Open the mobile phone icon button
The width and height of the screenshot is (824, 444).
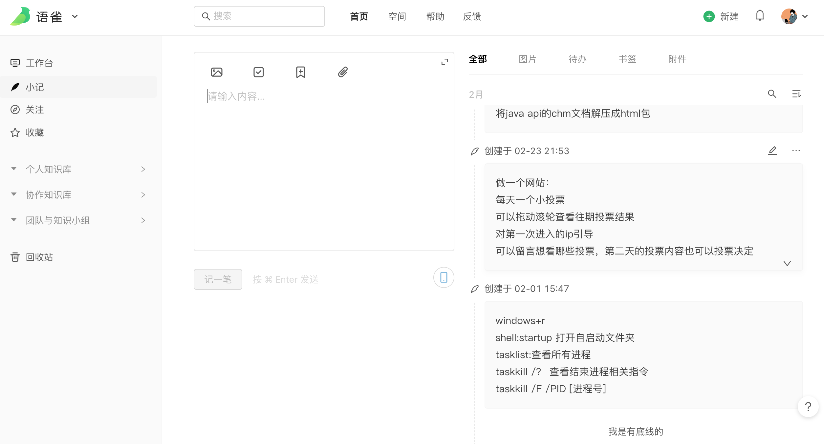point(444,277)
